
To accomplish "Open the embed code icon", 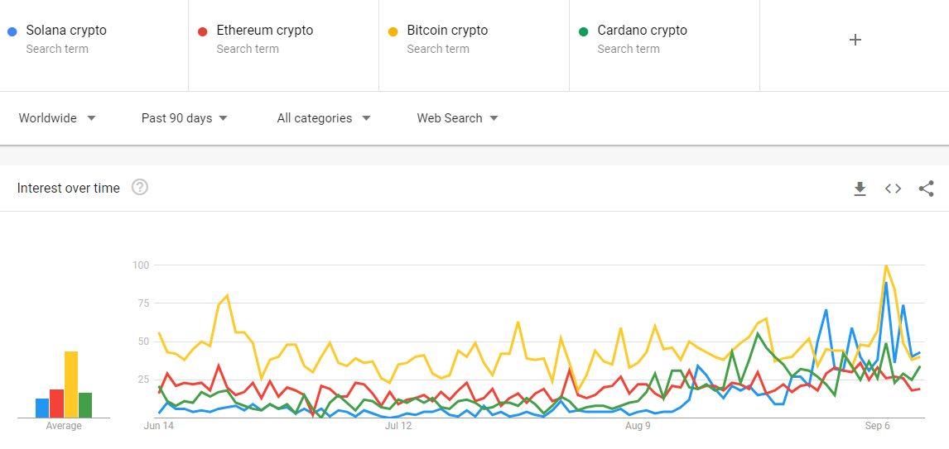I will (893, 189).
